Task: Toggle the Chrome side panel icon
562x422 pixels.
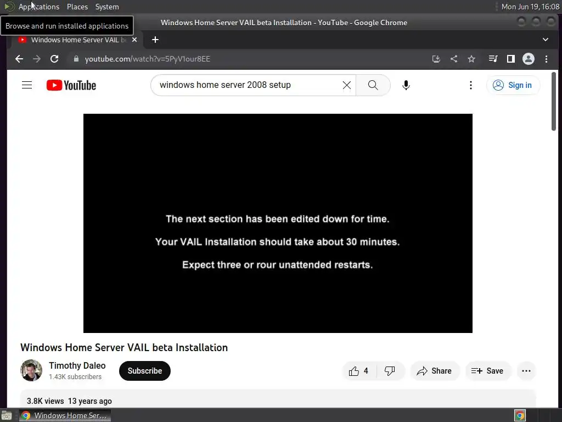Action: pyautogui.click(x=511, y=59)
